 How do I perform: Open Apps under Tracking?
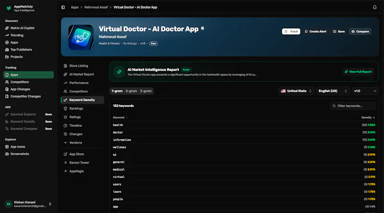pyautogui.click(x=28, y=75)
